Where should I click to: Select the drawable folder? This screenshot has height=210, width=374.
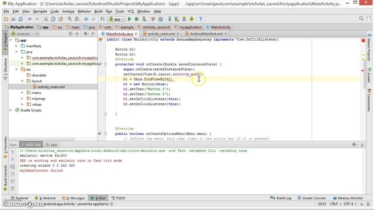click(x=39, y=75)
